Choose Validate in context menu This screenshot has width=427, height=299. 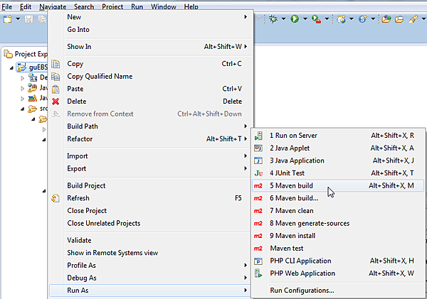point(150,240)
